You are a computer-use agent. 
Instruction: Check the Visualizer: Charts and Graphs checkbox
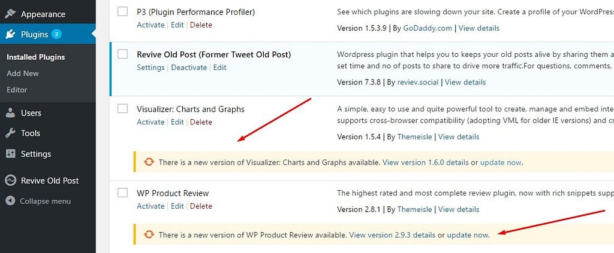[x=123, y=108]
